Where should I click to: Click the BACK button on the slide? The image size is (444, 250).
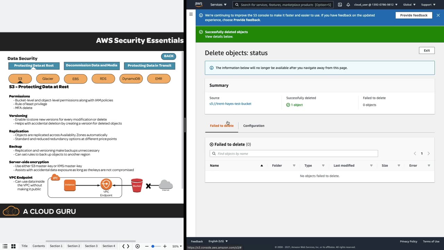[169, 56]
